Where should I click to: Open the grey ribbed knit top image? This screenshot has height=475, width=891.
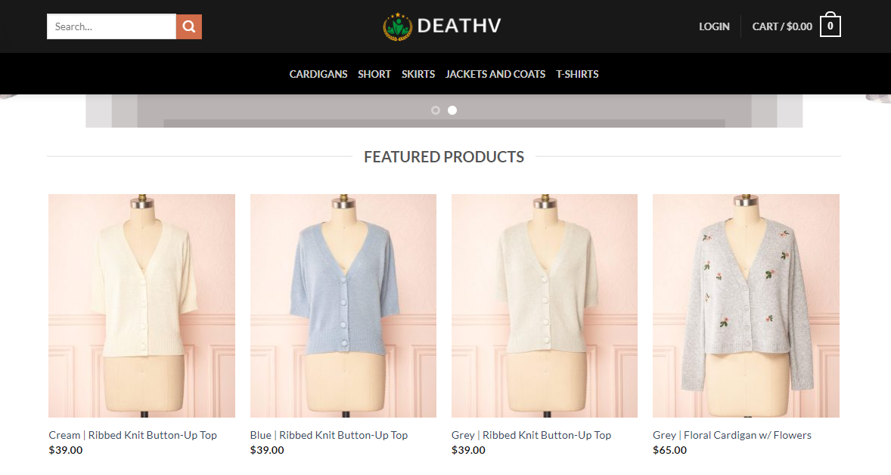(545, 306)
